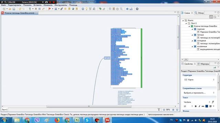Collapse the горячие tree node
220x123 pixels.
coord(192,29)
